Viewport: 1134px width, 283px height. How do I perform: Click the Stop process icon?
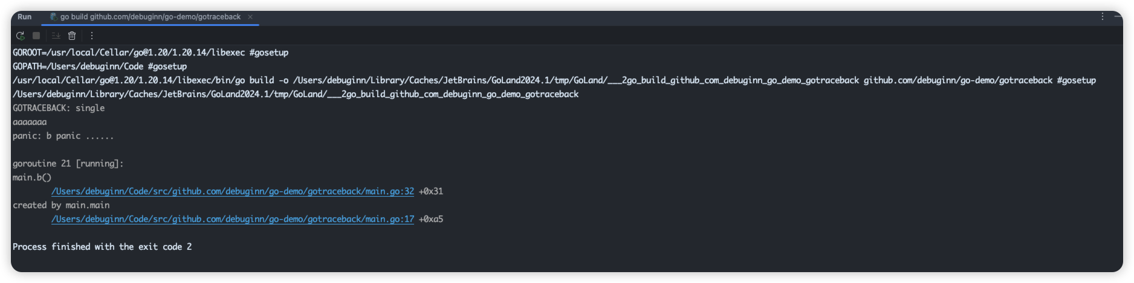[36, 36]
